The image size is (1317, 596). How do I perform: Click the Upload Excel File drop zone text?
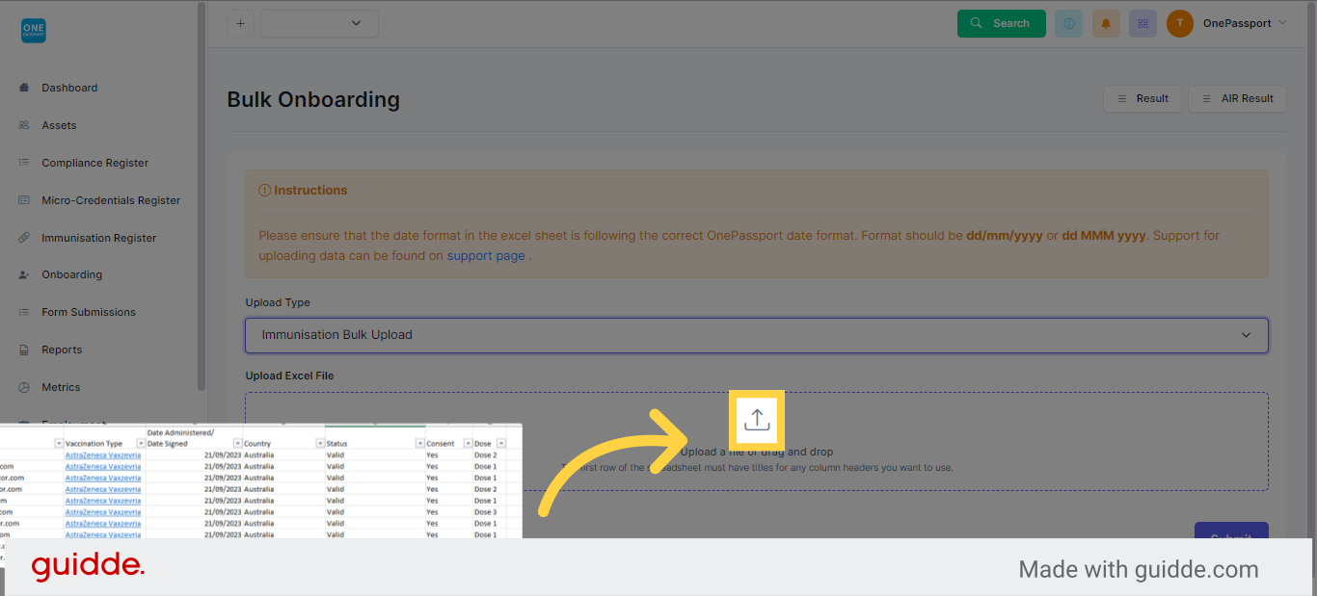(757, 452)
